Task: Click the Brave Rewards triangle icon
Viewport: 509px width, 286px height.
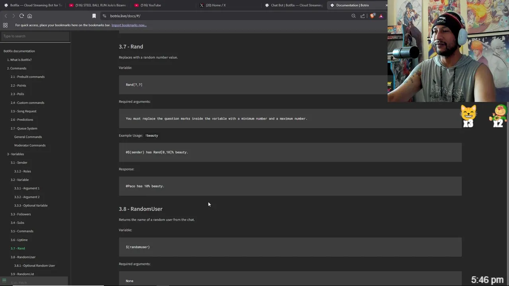Action: (381, 16)
